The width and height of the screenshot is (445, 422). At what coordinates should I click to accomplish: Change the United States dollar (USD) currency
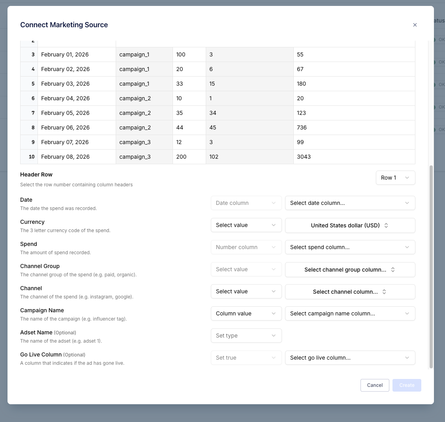coord(350,225)
